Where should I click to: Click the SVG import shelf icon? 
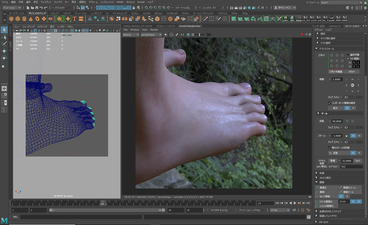coord(81,19)
